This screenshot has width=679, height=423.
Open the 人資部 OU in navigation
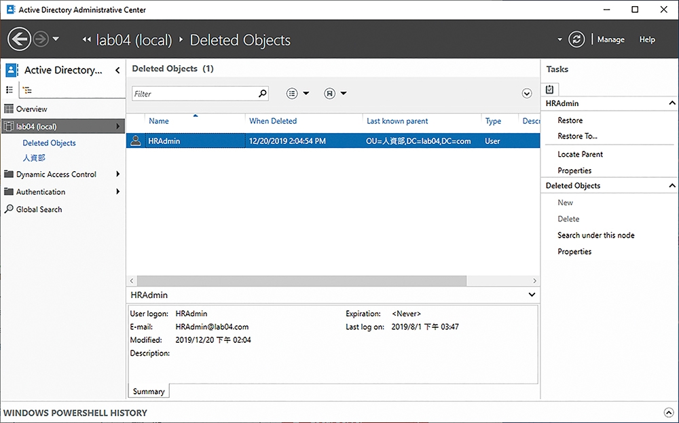coord(34,158)
